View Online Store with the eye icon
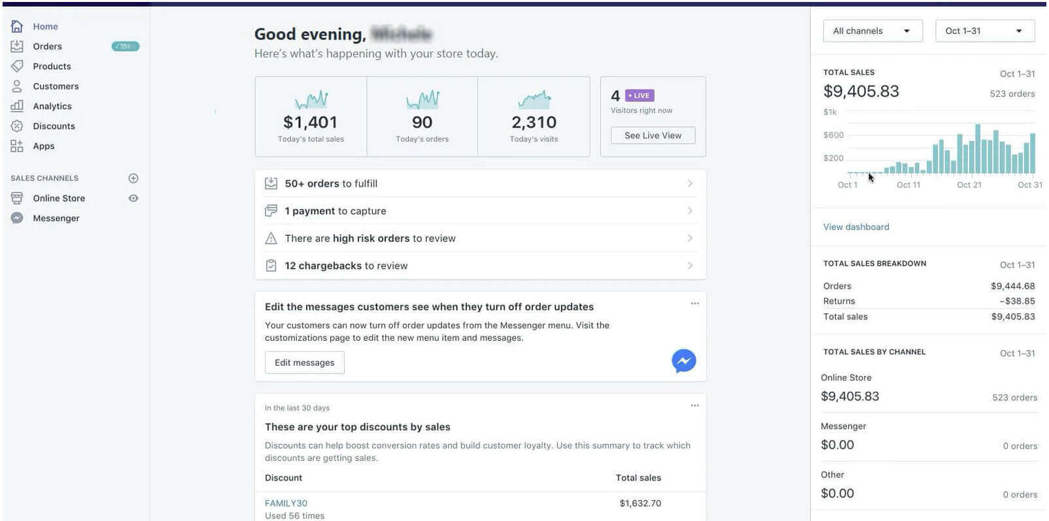 (133, 198)
